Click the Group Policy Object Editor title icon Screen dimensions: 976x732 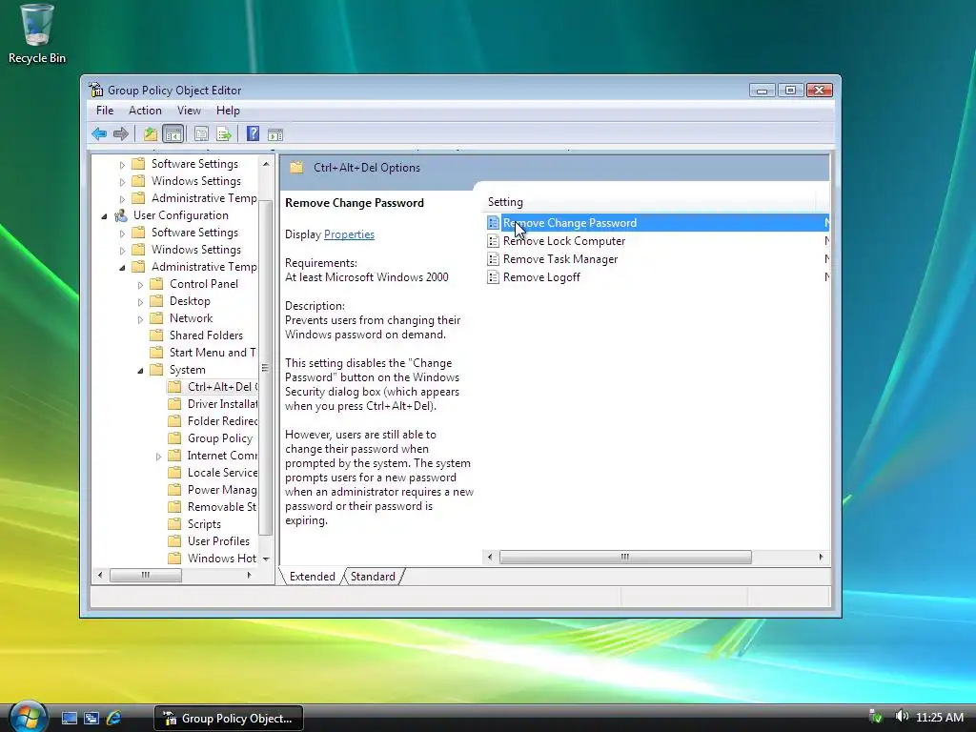point(96,90)
